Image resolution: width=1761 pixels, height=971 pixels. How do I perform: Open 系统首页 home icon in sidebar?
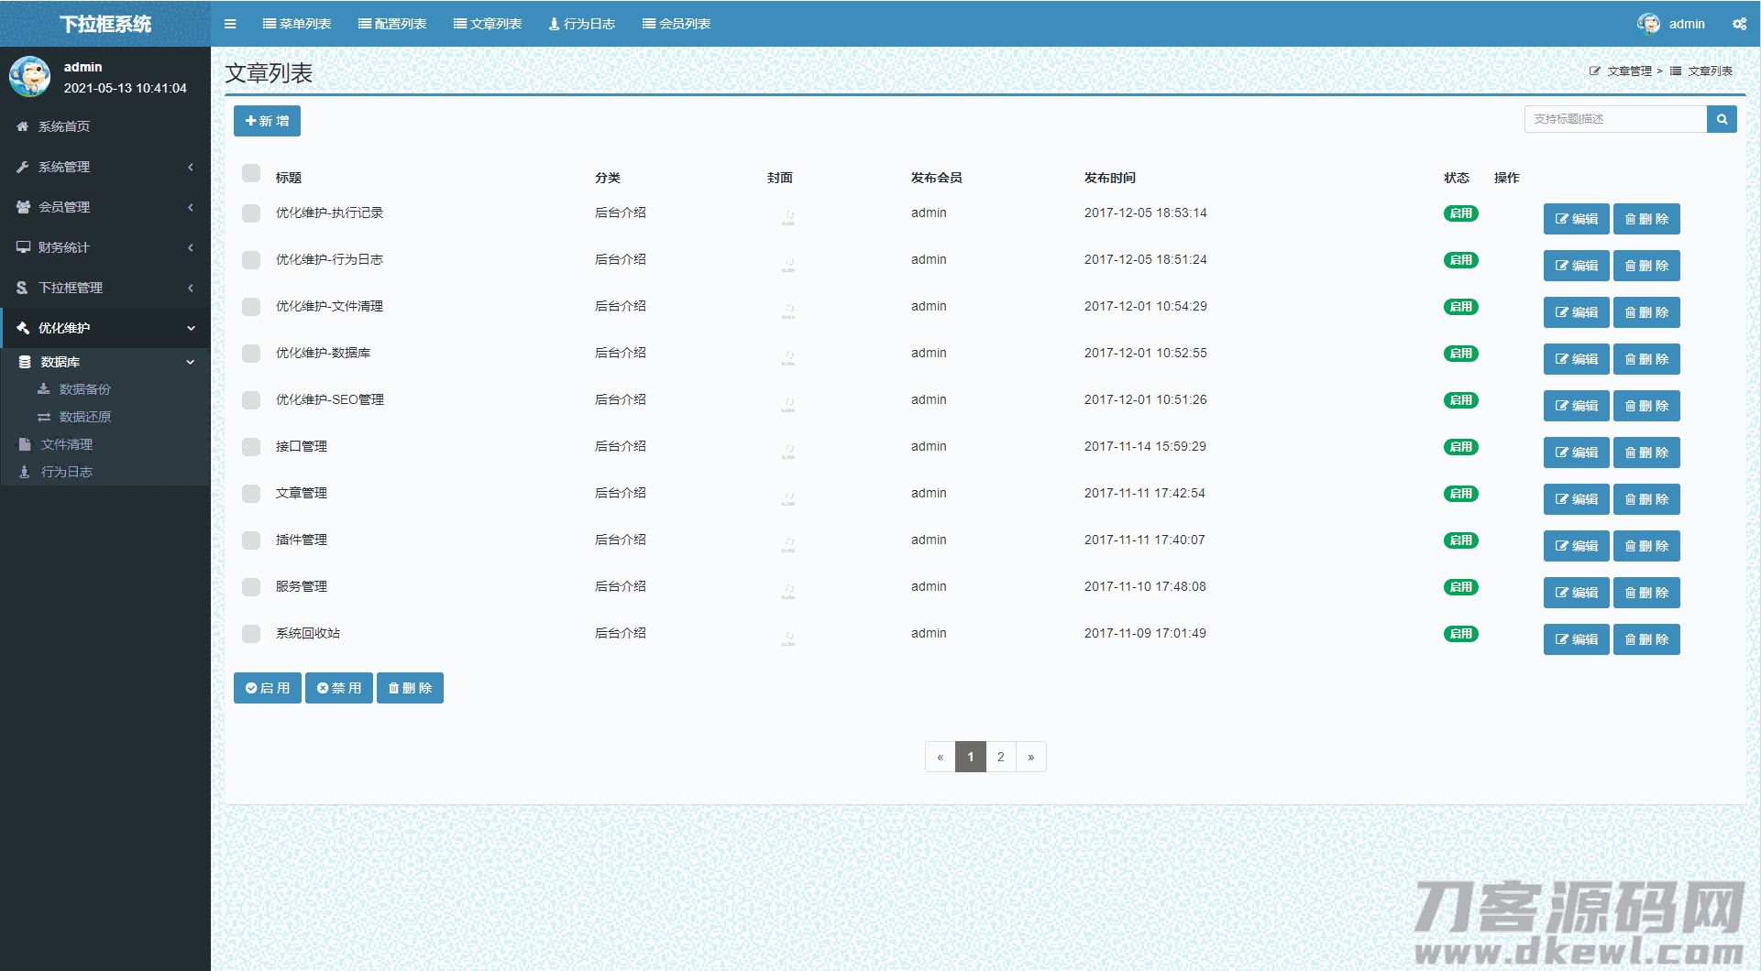point(23,126)
